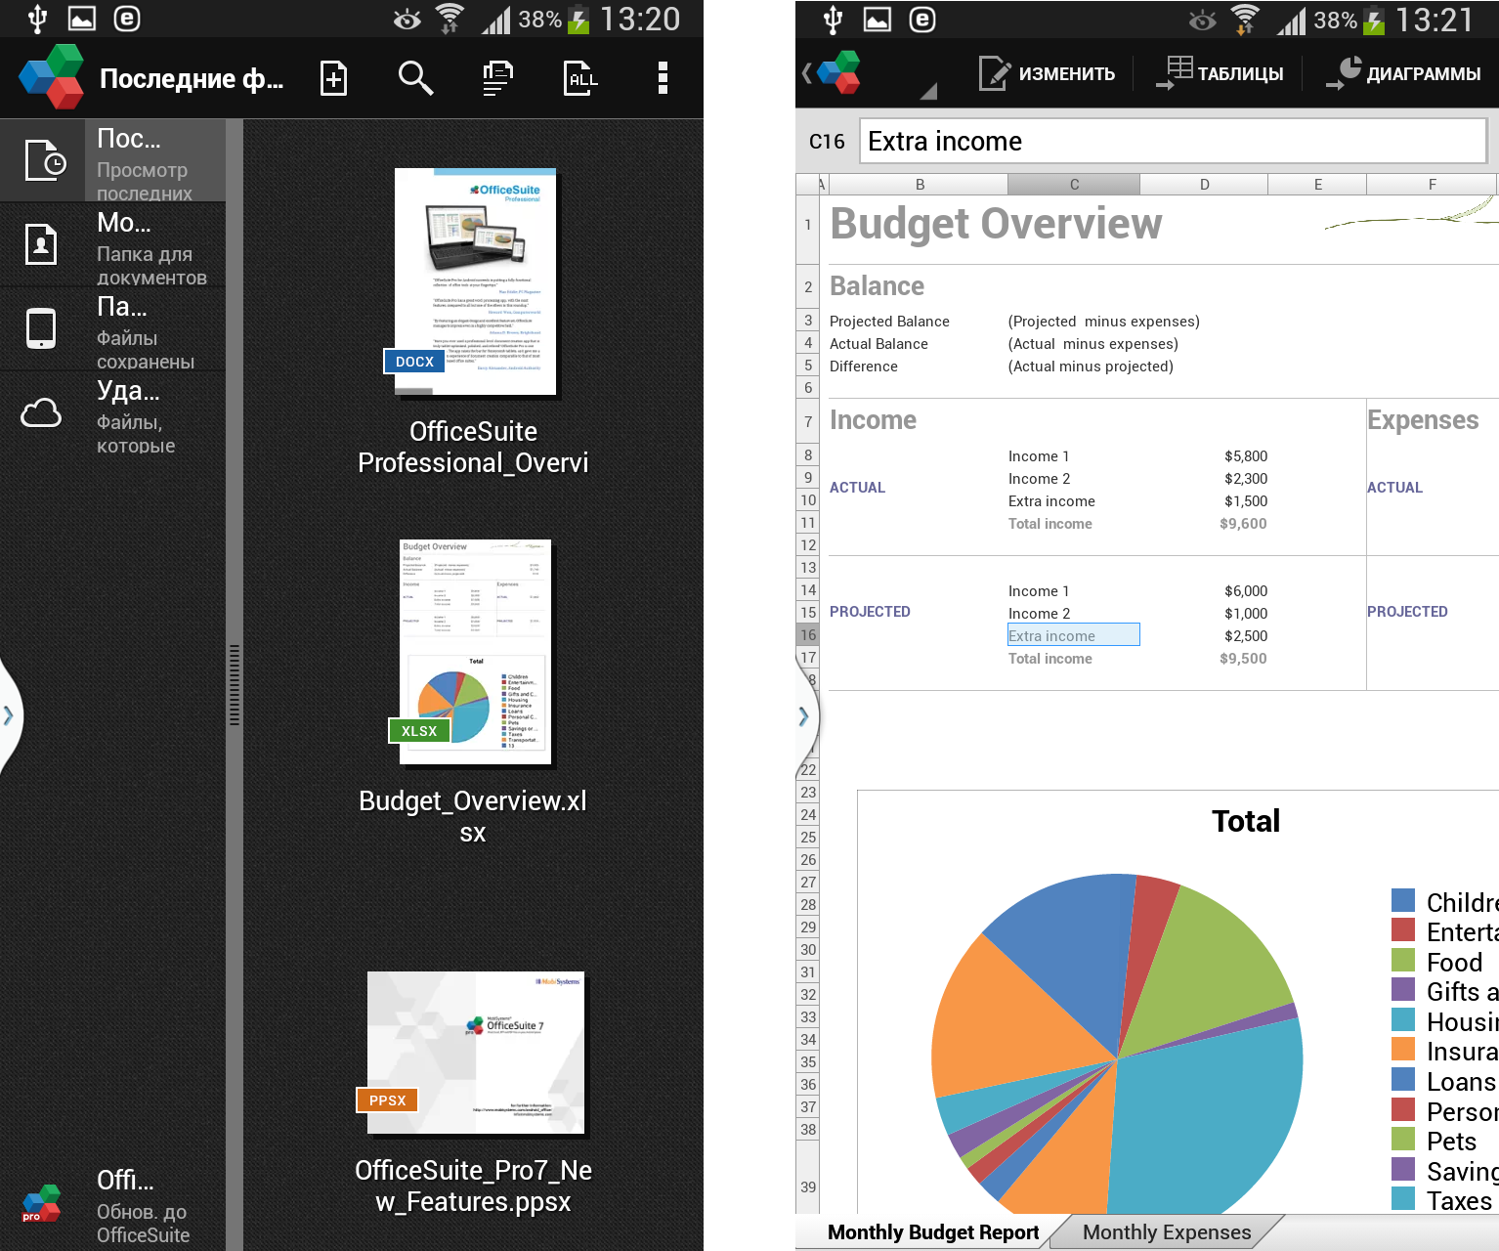Click the $6,000 projected Income 1 value
1499x1251 pixels.
click(x=1246, y=591)
